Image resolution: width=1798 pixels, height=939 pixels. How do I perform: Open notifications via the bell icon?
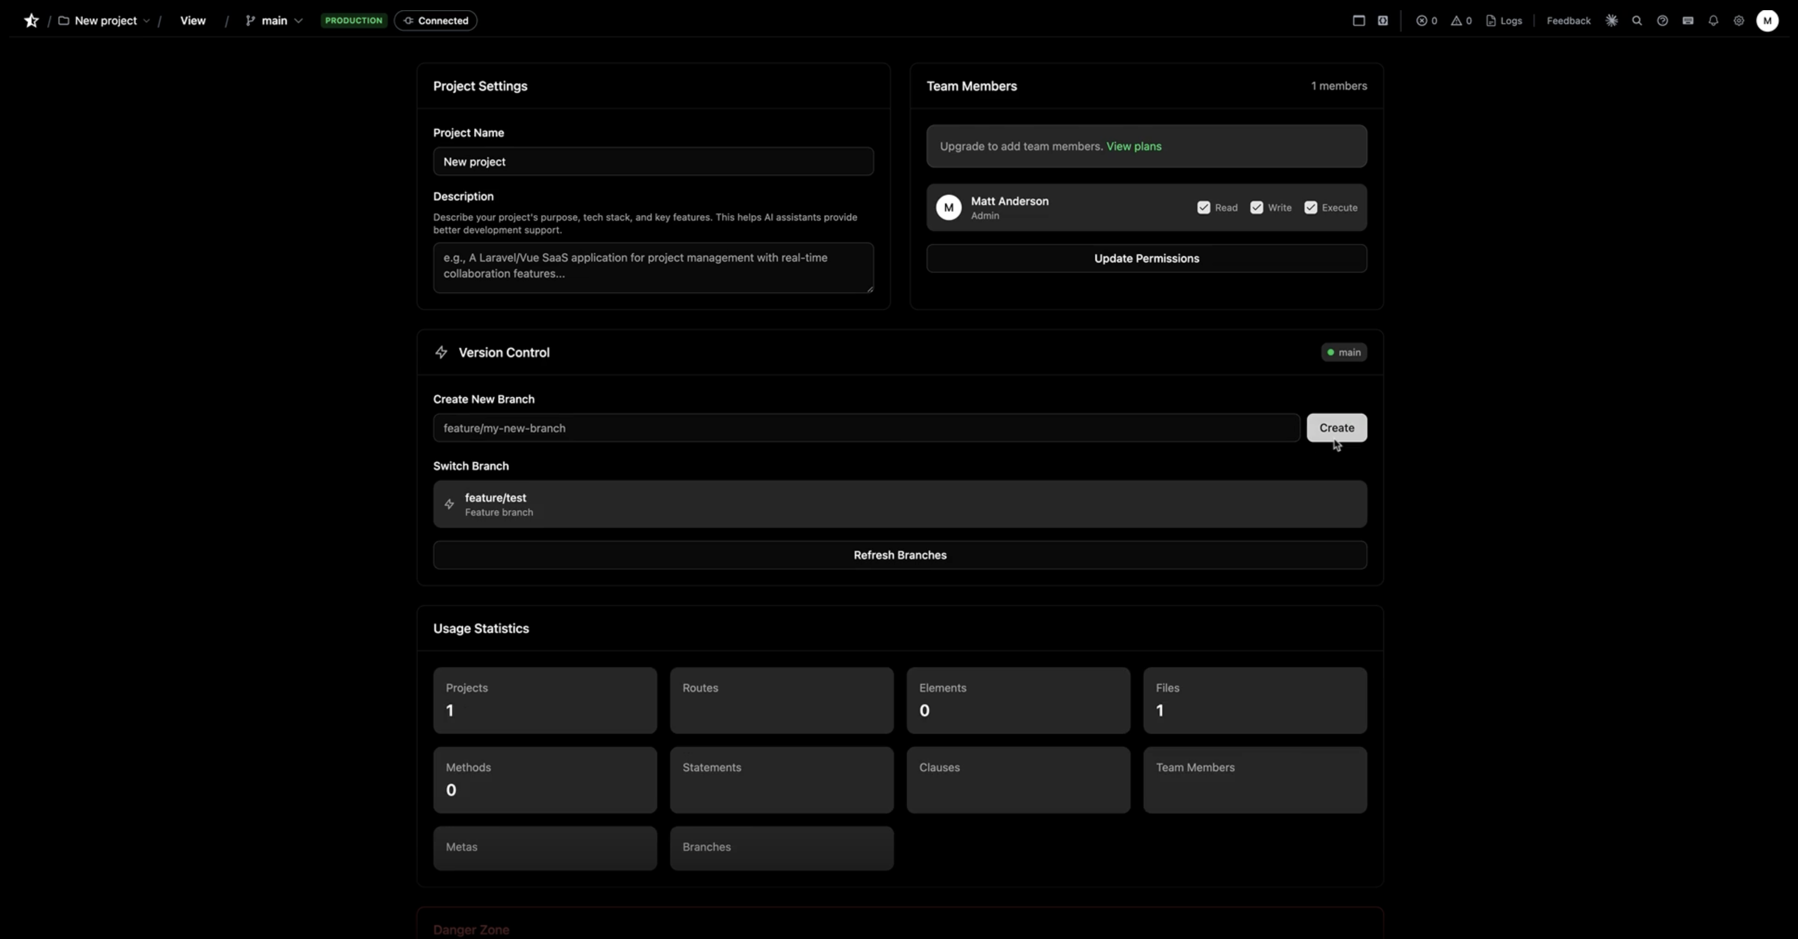point(1714,20)
